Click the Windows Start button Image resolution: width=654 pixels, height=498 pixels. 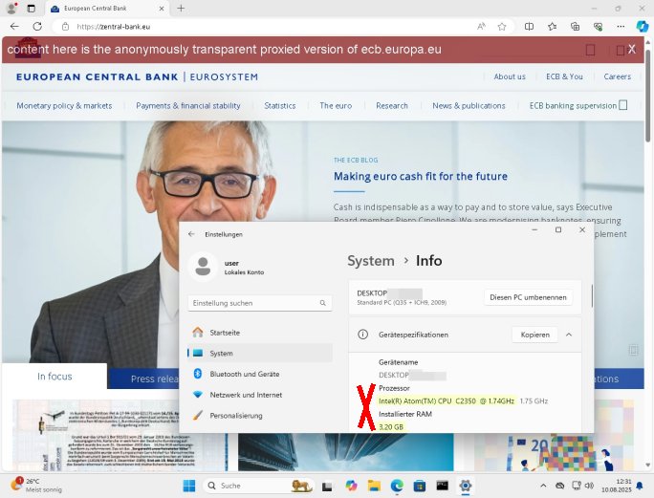pos(188,486)
